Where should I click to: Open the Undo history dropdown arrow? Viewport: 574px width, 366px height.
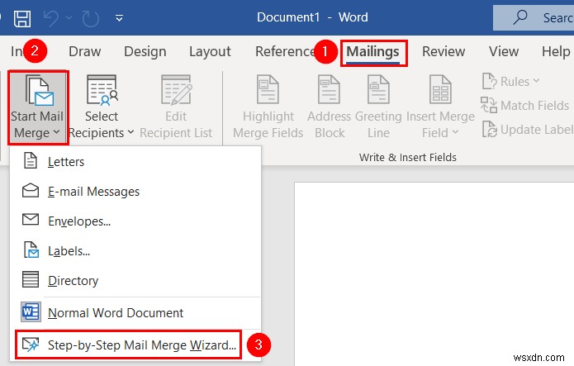(x=69, y=17)
